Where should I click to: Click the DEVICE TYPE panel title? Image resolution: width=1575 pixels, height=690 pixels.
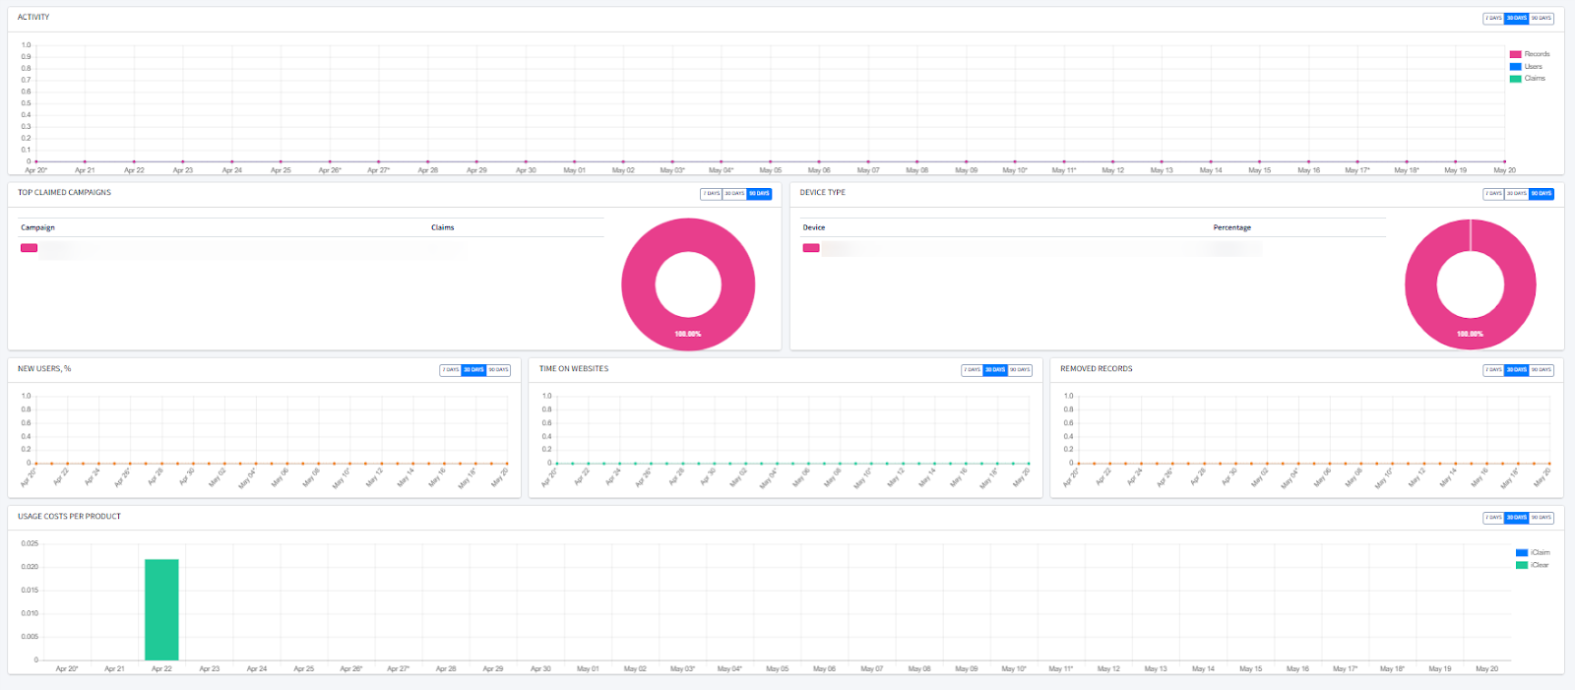point(823,193)
